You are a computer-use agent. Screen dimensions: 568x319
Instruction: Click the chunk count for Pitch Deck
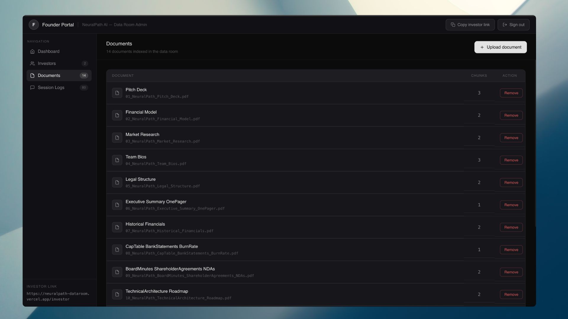(479, 93)
